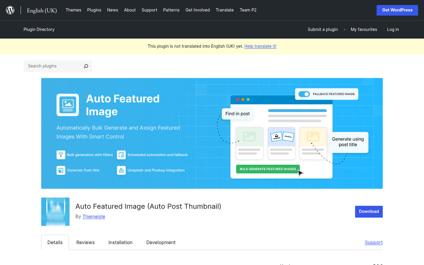Click the Unsplash sticker on the banner card
Image resolution: width=424 pixels, height=265 pixels.
(276, 136)
